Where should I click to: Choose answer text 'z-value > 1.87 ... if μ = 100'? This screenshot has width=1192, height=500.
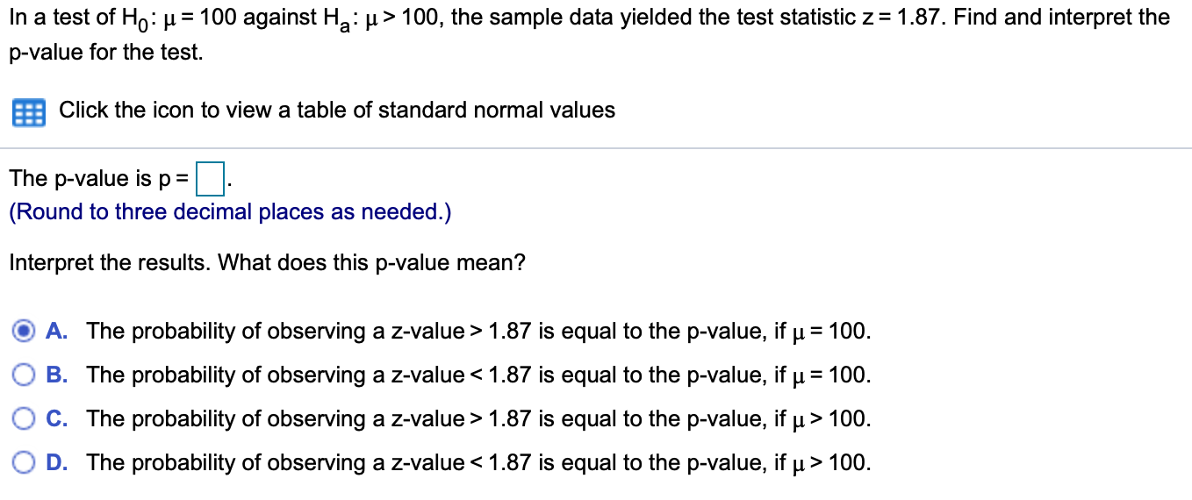pos(479,332)
